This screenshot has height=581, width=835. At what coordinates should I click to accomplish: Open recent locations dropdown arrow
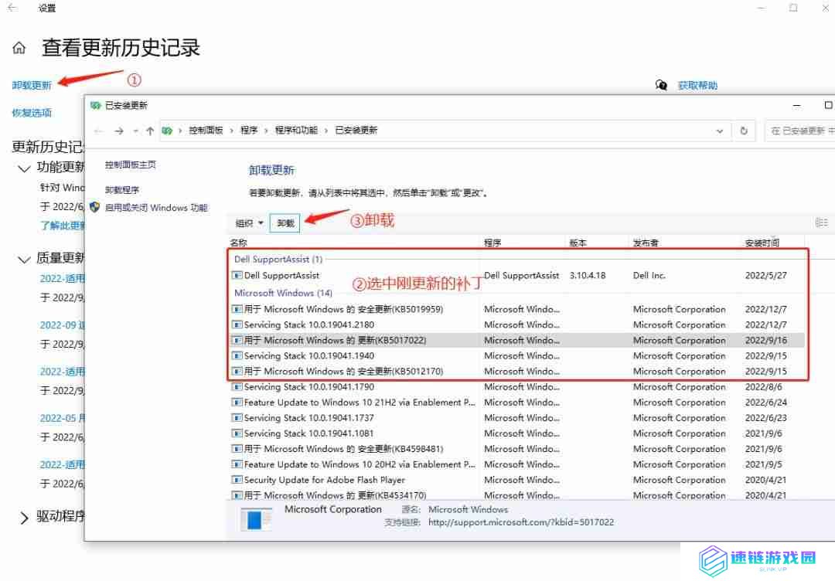tap(136, 131)
